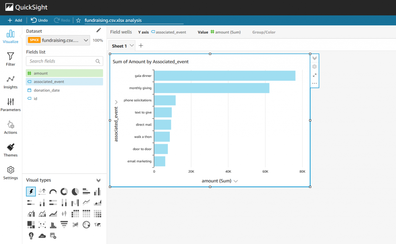Screen dimensions: 396x244
Task: Select the id field in Fields list
Action: pos(65,98)
